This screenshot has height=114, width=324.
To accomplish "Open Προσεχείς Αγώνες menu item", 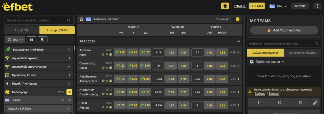I will (39, 75).
